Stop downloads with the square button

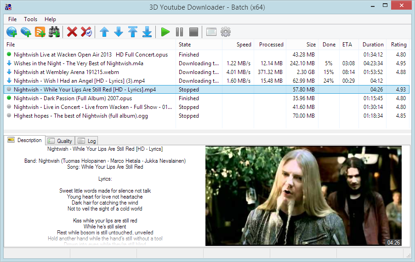point(194,32)
